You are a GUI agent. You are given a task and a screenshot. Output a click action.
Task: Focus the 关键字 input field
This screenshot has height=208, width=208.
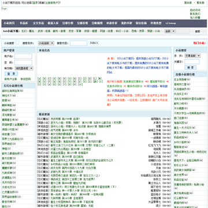click(192, 62)
